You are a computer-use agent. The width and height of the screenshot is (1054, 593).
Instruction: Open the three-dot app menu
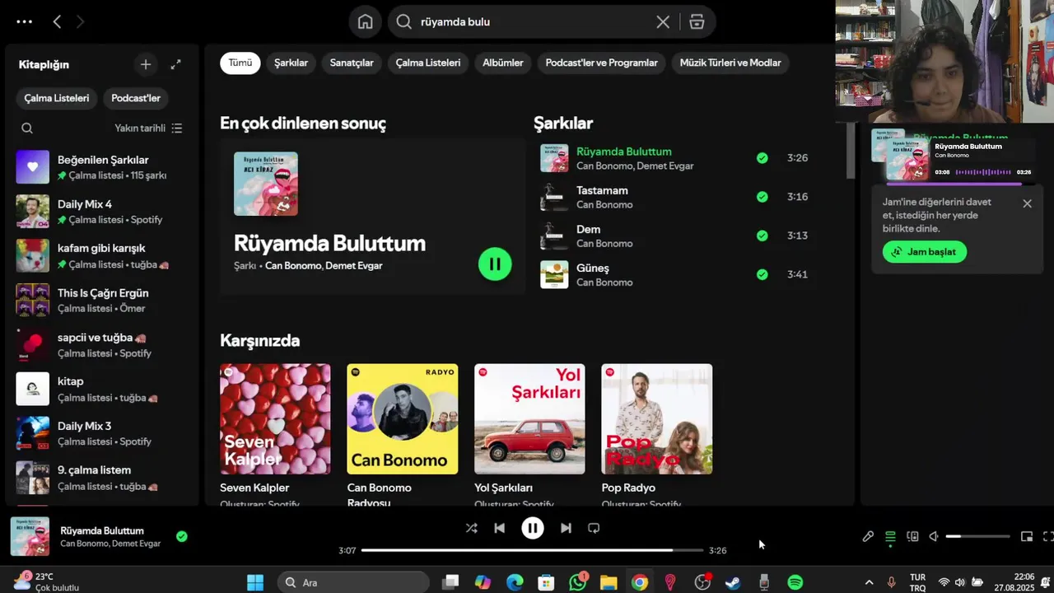click(x=24, y=22)
